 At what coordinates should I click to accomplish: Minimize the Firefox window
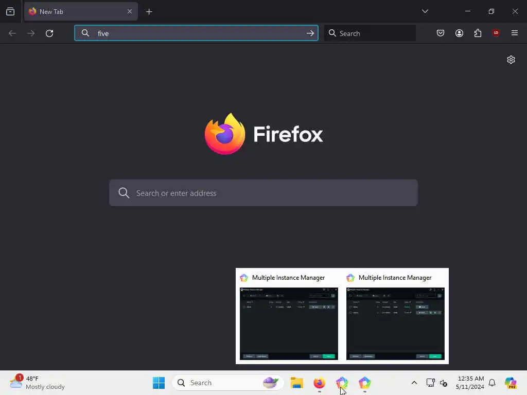click(x=467, y=11)
